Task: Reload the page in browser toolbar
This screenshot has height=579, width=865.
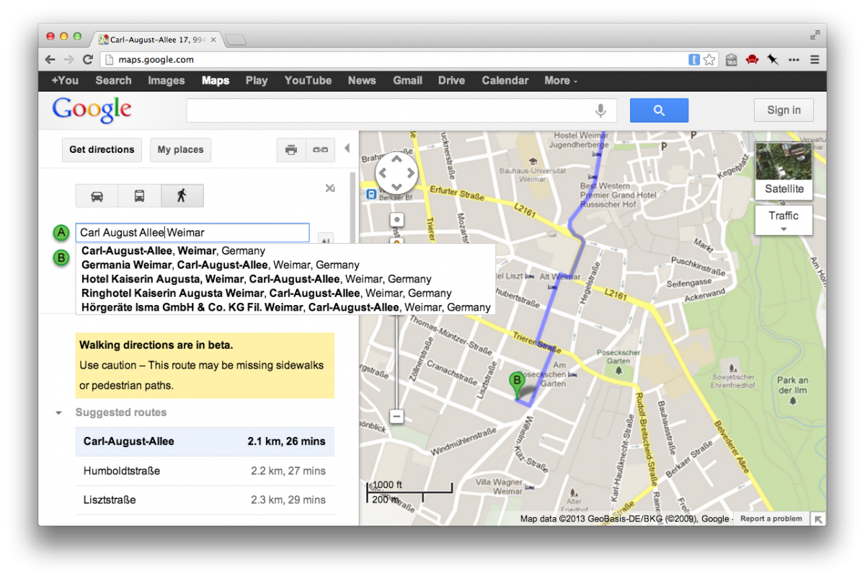Action: (88, 60)
